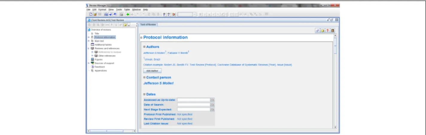Screen dimensions: 426x135
Task: Select References to reviews in the tree
Action: (110, 52)
